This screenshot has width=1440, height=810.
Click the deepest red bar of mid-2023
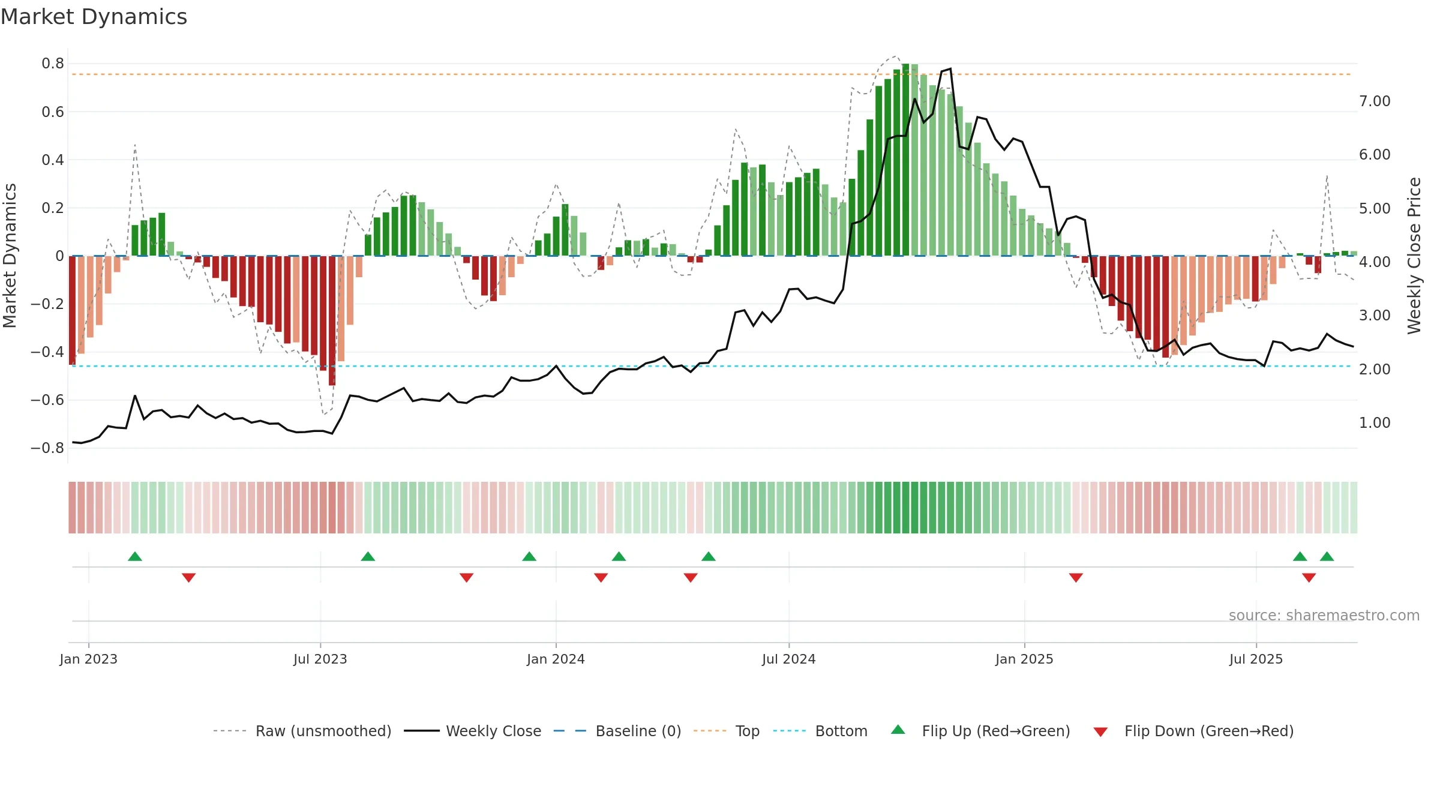[x=332, y=320]
